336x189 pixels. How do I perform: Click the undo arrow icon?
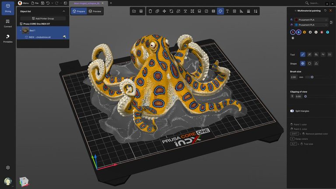coord(48,3)
